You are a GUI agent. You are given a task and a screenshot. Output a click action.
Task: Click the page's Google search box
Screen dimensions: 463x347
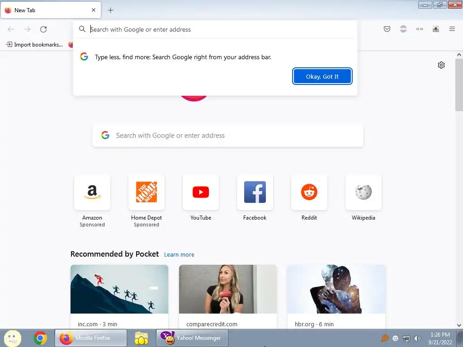(228, 136)
